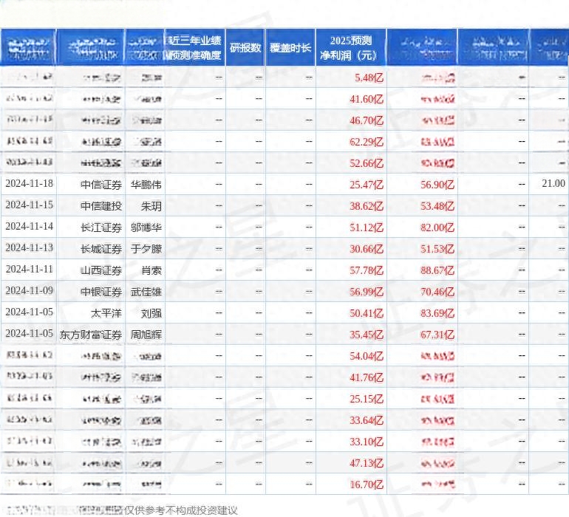
Task: Click the value 46.70亿
Action: [367, 120]
